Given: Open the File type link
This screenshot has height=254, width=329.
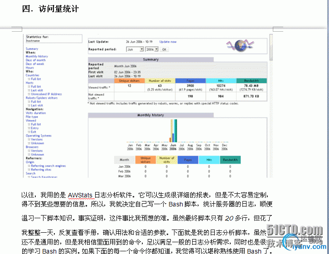Looking at the screenshot, I should point(32,116).
